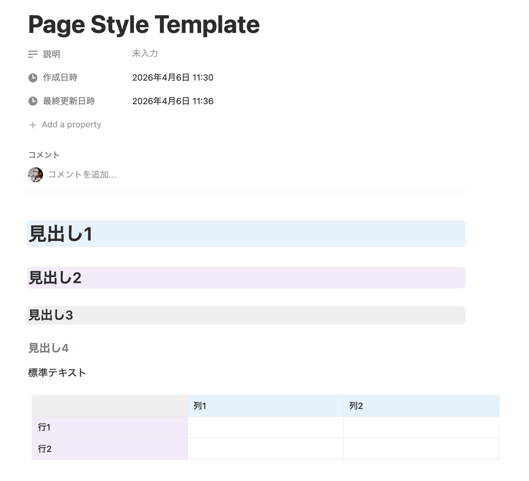This screenshot has height=481, width=529.
Task: Click the 見出し3 heading block
Action: pyautogui.click(x=246, y=315)
